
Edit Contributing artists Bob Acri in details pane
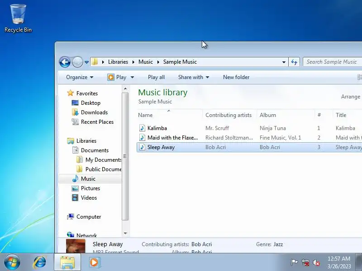click(201, 244)
